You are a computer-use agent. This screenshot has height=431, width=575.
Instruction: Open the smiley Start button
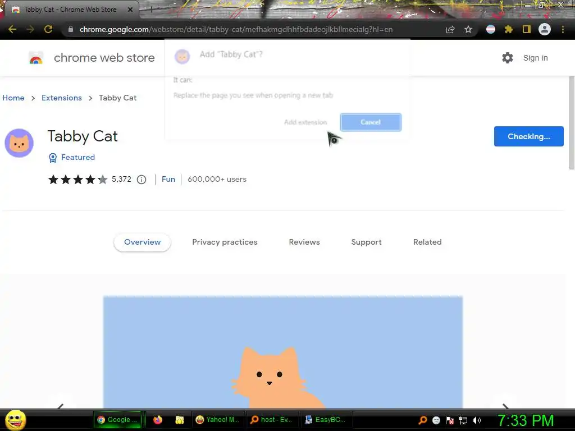coord(16,420)
